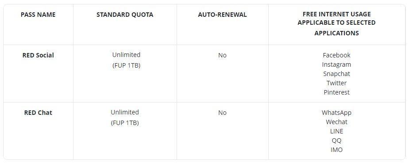The image size is (409, 163).
Task: Click Unlimited quota in RED Chat row
Action: (x=125, y=112)
